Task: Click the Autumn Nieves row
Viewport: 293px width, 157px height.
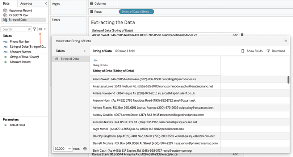Action: [155, 122]
